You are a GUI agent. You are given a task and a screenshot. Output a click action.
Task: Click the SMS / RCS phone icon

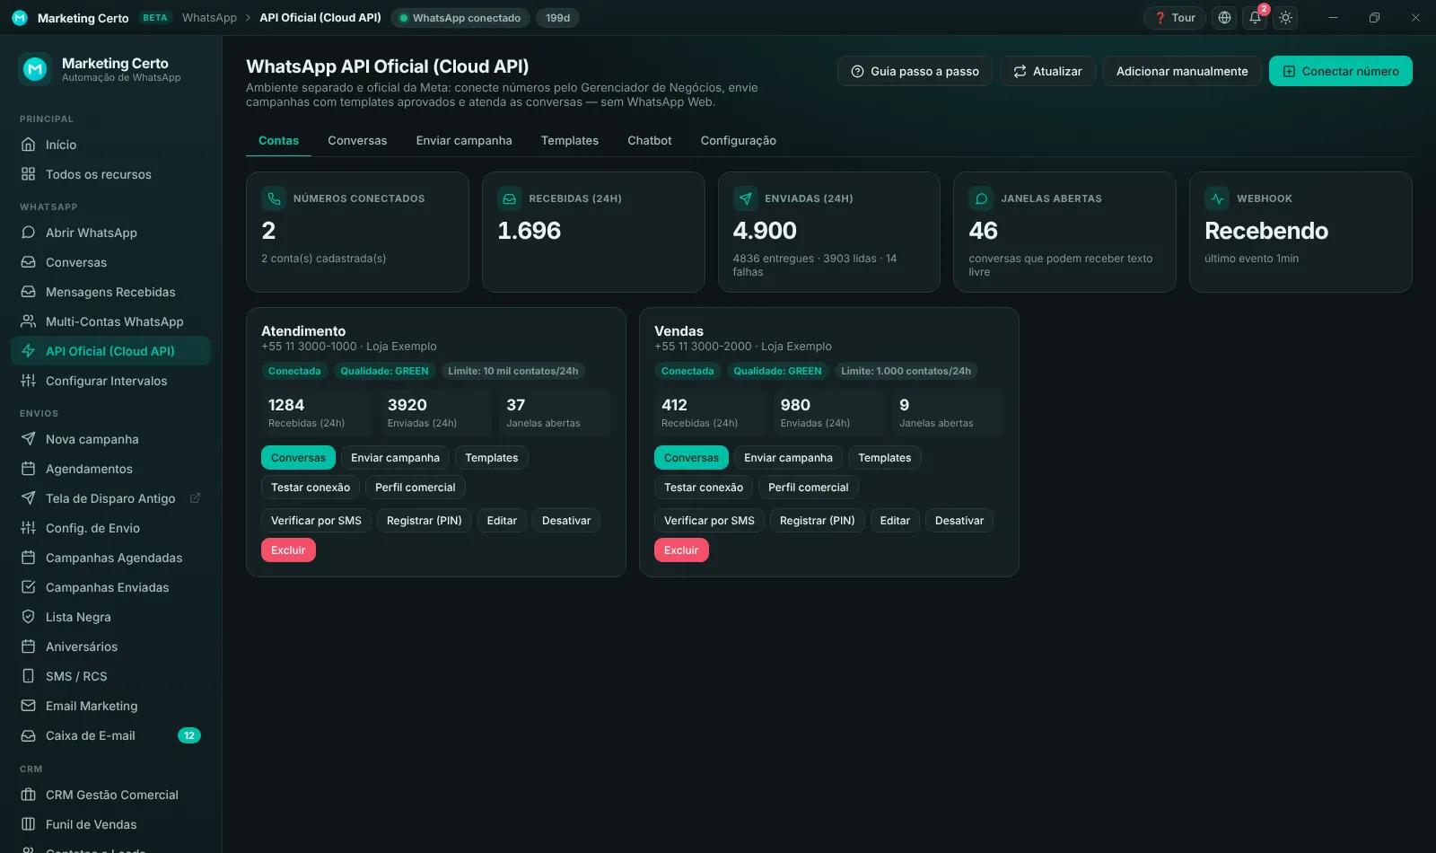pyautogui.click(x=28, y=676)
